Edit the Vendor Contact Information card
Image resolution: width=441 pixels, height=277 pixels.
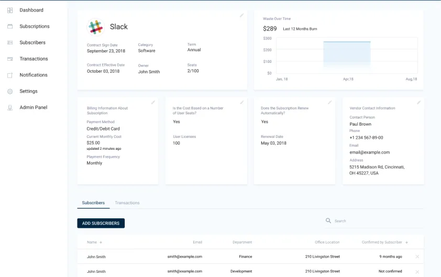coord(418,102)
